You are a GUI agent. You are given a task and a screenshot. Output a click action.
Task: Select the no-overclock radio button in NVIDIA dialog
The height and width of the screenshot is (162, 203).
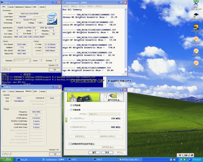point(71,105)
